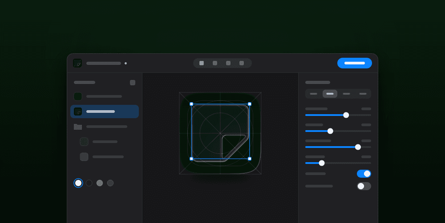Screen dimensions: 445x223
Task: Switch to the third tab in properties panel
Action: [x=347, y=94]
